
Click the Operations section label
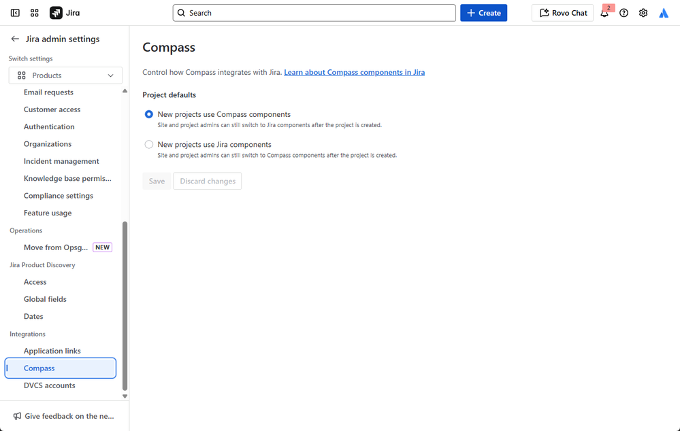pyautogui.click(x=26, y=230)
